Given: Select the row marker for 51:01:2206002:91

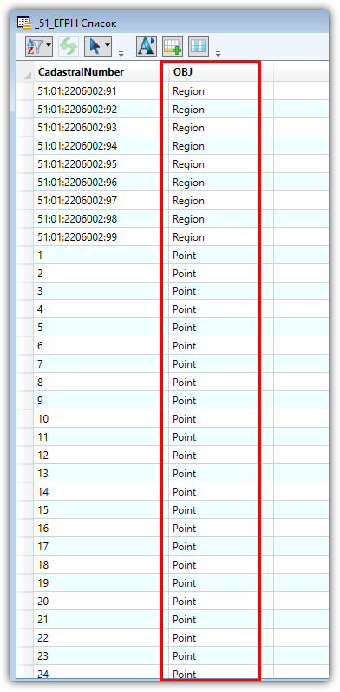Looking at the screenshot, I should tap(25, 91).
